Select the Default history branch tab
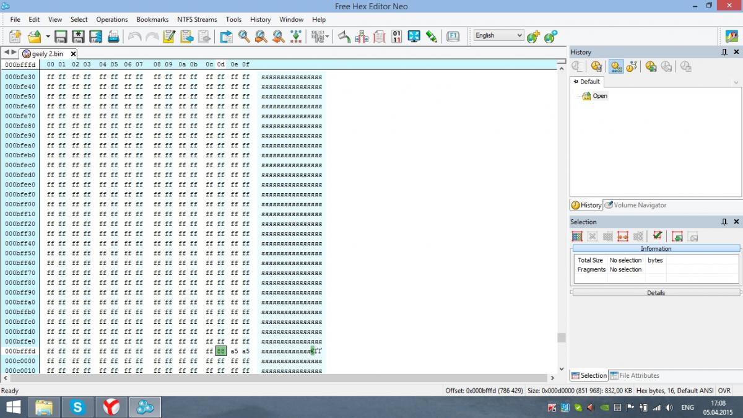 pyautogui.click(x=587, y=81)
